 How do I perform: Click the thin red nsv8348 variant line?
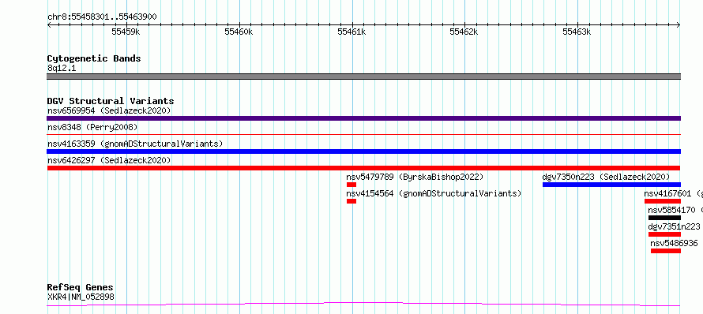pos(363,134)
